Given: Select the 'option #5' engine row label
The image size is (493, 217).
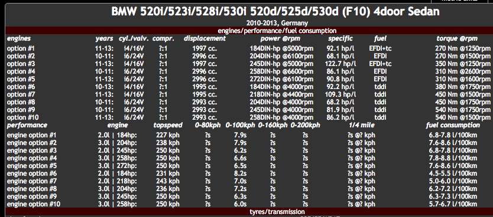Looking at the screenshot, I should pyautogui.click(x=21, y=79).
